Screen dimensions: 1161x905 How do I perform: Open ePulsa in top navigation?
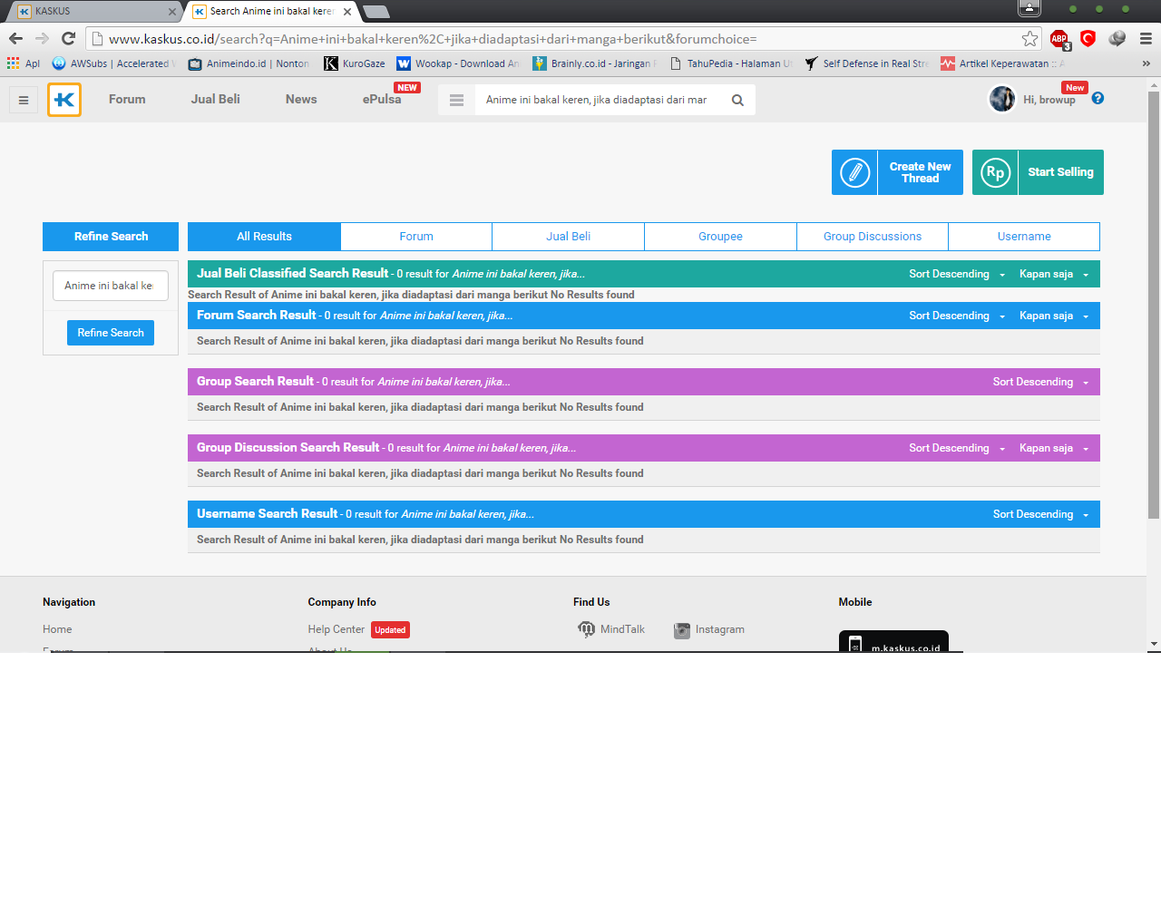point(382,100)
